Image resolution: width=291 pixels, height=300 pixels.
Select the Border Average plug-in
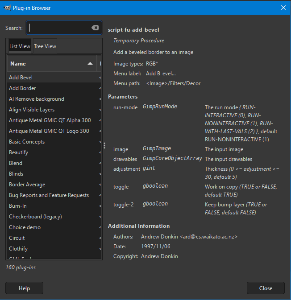[x=54, y=185]
